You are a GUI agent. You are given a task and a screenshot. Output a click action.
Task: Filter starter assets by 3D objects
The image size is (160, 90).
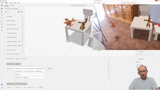19,12
